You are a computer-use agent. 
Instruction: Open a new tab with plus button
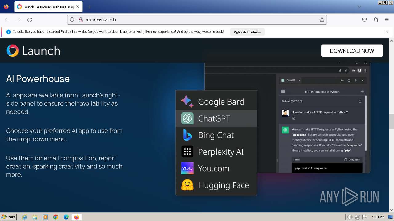click(89, 7)
